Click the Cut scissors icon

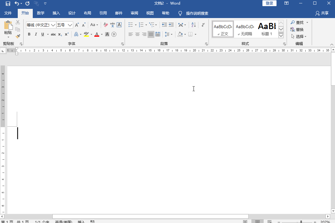pos(18,22)
